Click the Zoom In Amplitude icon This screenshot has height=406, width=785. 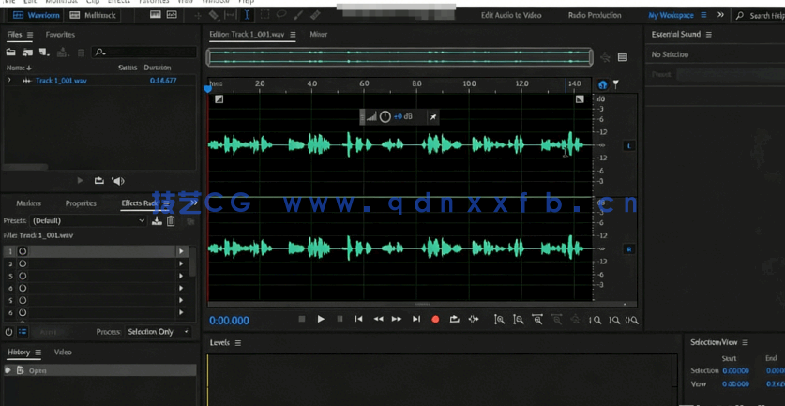(x=499, y=320)
